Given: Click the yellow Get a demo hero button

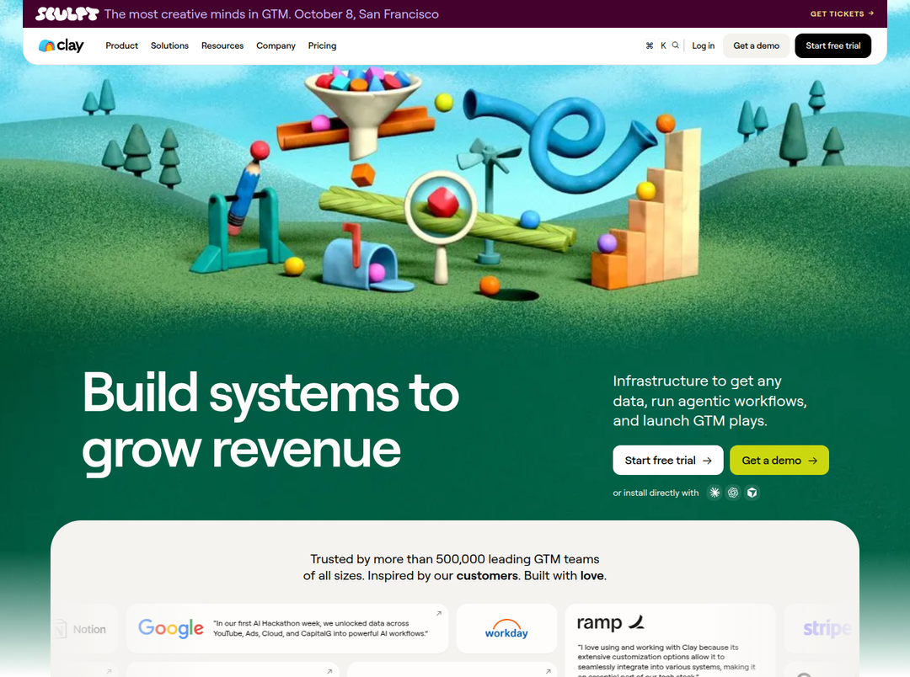Looking at the screenshot, I should (779, 460).
